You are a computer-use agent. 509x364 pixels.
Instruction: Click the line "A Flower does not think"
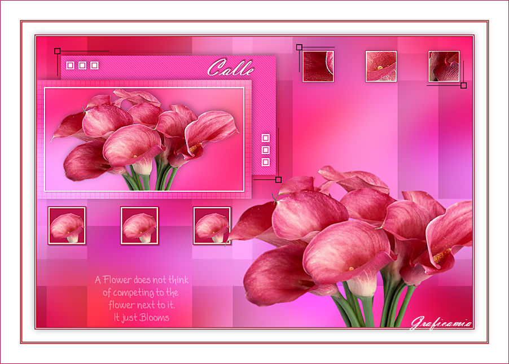142,280
